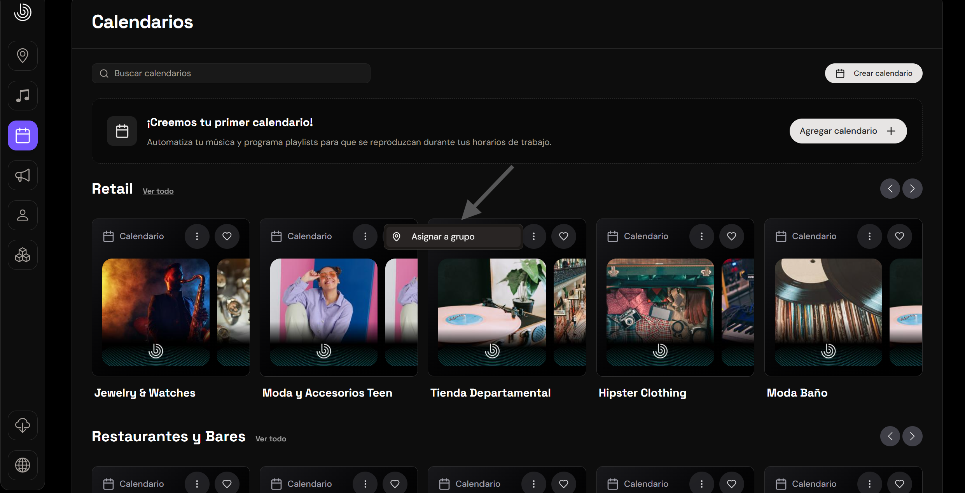Select the calendar sidebar icon
Viewport: 965px width, 493px height.
point(23,136)
